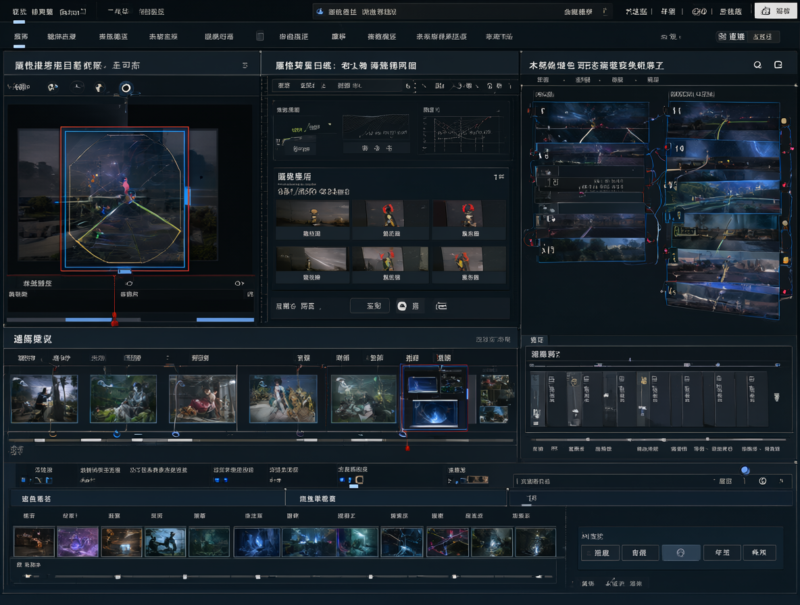The height and width of the screenshot is (605, 800).
Task: Toggle the first blue square in the first timeline options group
Action: [23, 480]
